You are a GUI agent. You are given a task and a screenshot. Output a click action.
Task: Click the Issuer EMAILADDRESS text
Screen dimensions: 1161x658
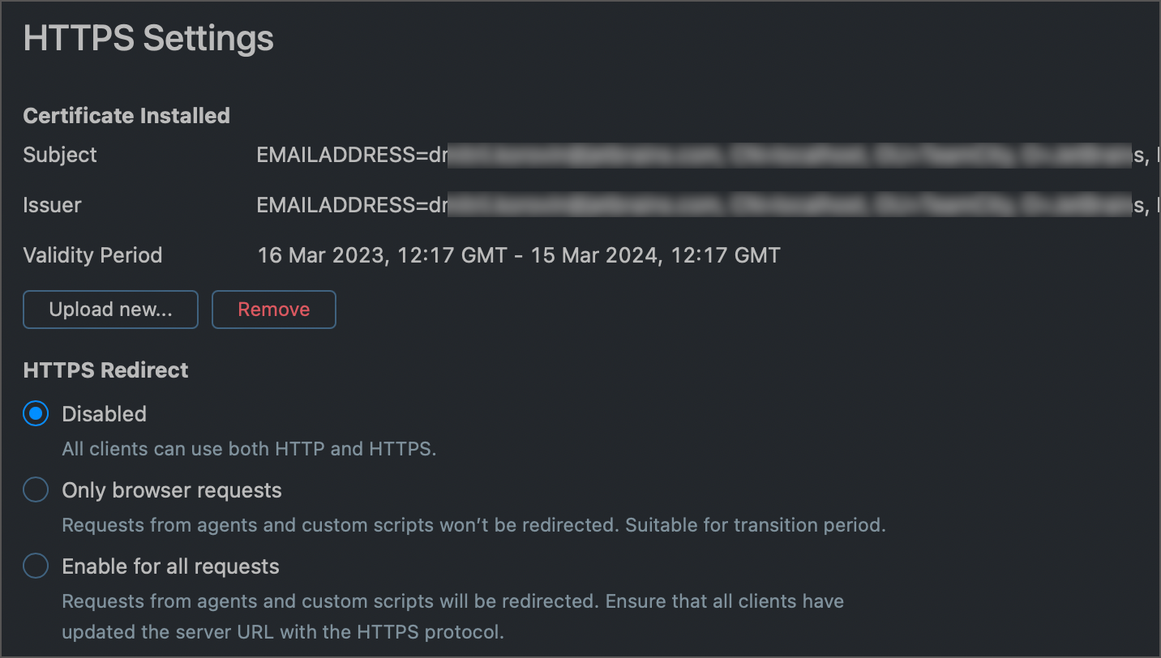pos(349,205)
